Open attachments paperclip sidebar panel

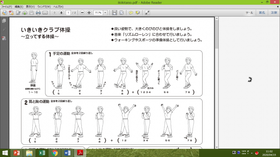(4, 30)
